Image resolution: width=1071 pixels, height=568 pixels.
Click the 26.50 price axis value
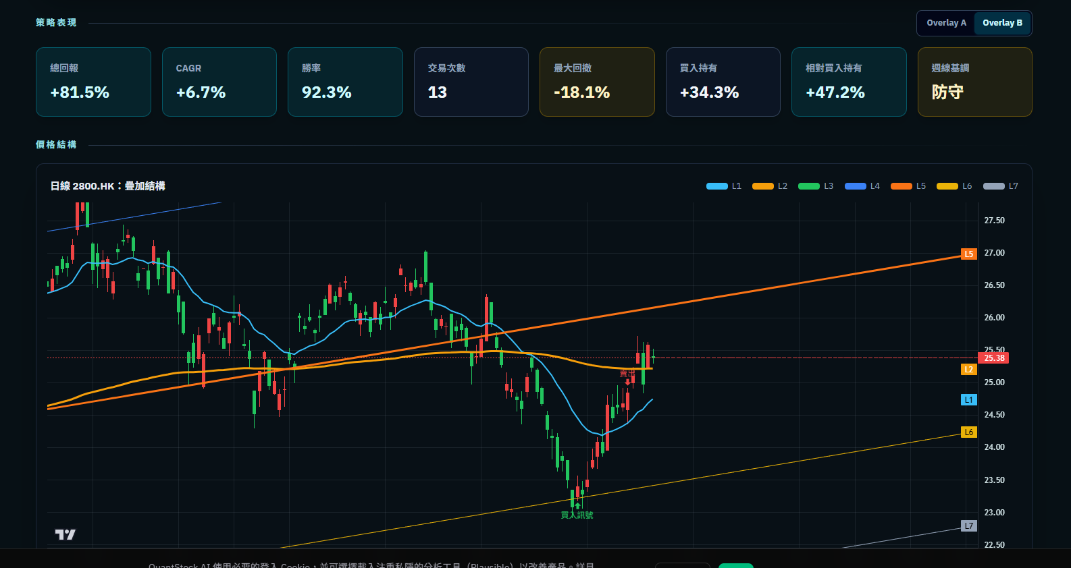tap(994, 285)
